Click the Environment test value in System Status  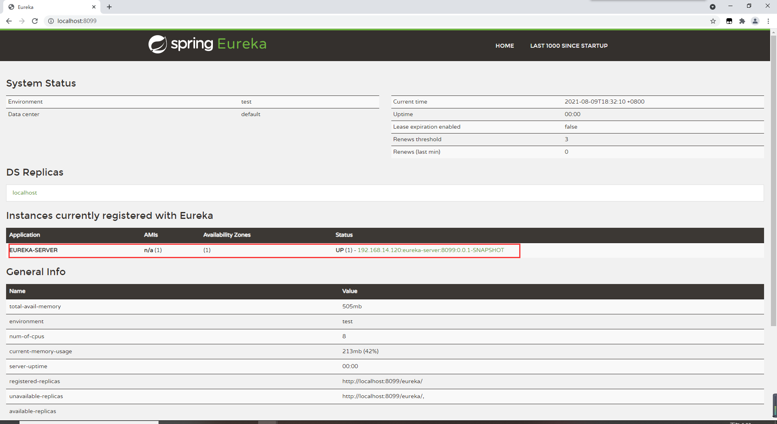pyautogui.click(x=246, y=102)
